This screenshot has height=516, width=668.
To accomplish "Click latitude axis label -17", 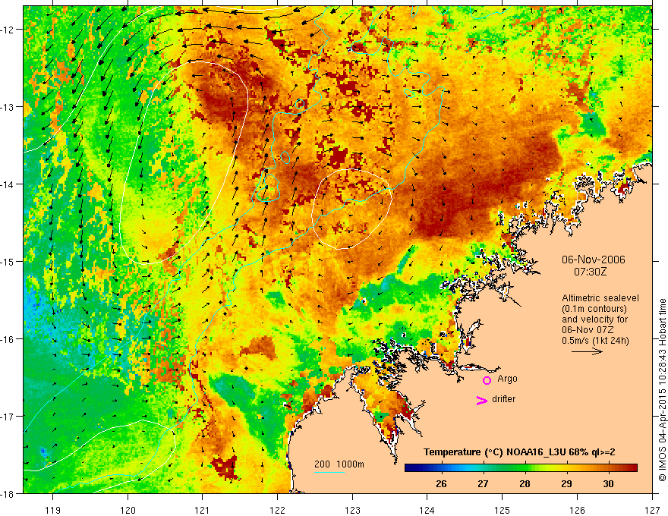I will (8, 416).
